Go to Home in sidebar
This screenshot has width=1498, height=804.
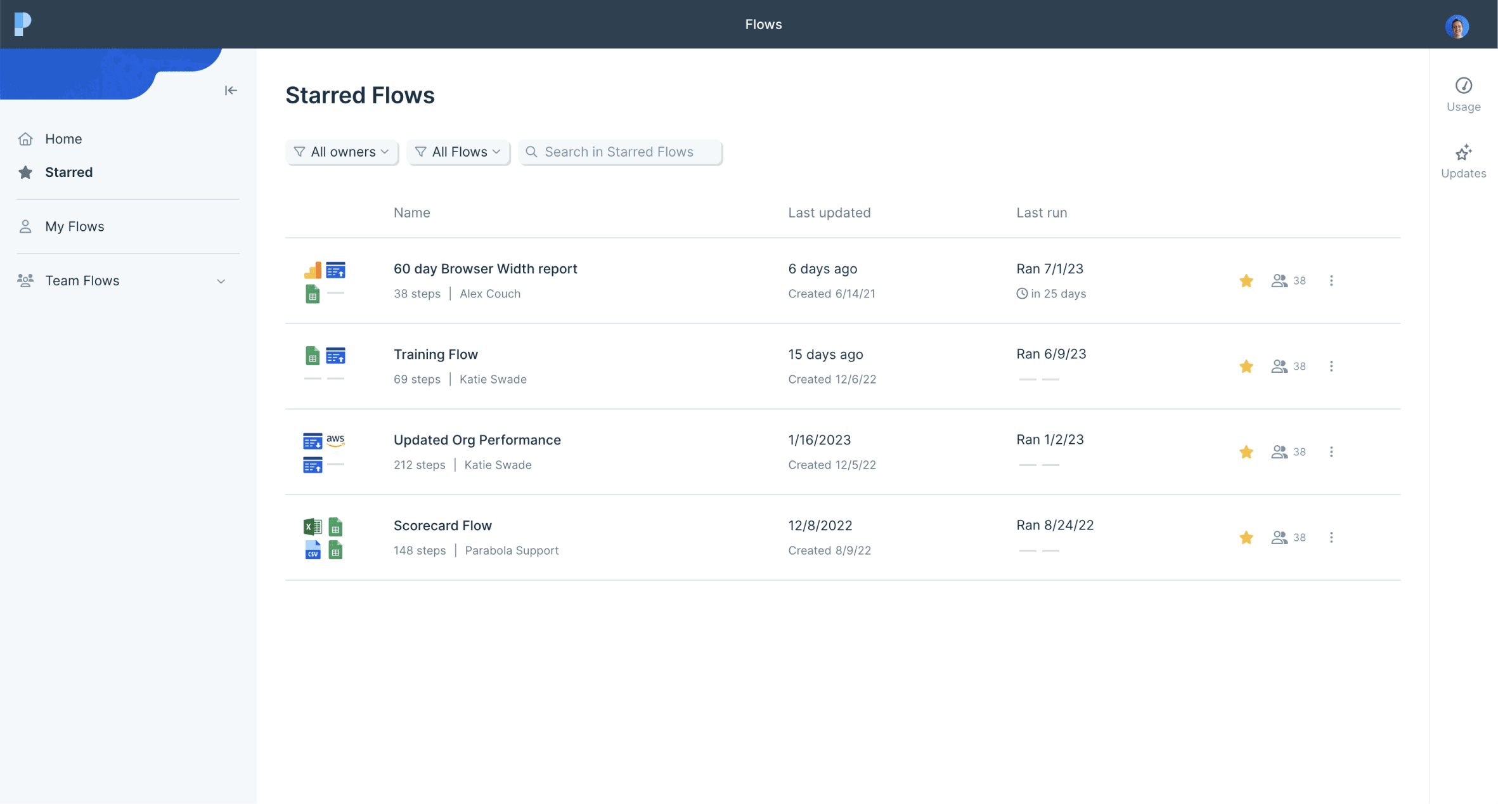tap(63, 139)
